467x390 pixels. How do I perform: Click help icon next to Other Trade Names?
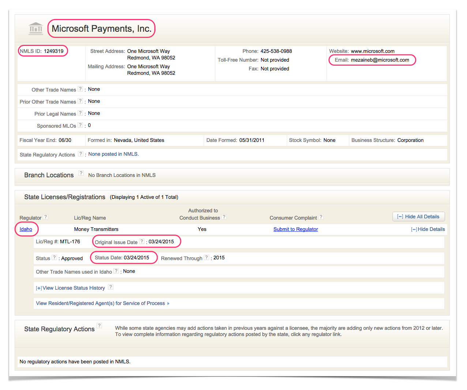(80, 89)
